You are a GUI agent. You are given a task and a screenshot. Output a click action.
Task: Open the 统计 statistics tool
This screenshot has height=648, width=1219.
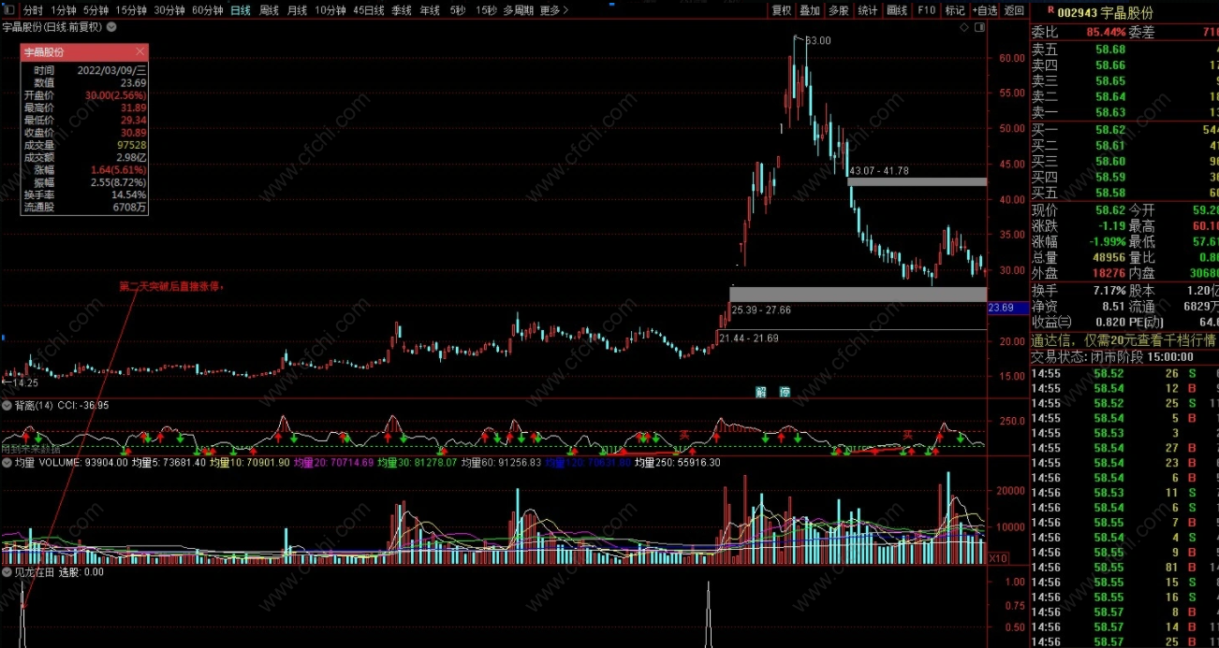(868, 10)
